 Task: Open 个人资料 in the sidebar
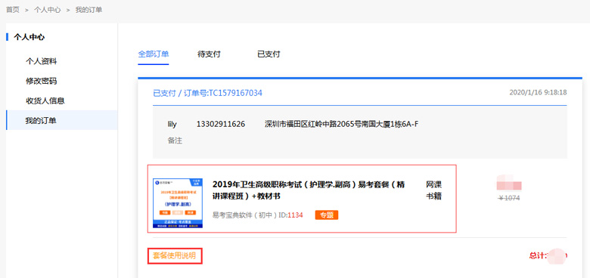(42, 61)
